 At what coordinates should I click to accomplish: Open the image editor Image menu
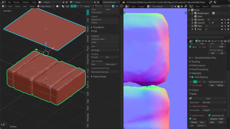pos(141,6)
